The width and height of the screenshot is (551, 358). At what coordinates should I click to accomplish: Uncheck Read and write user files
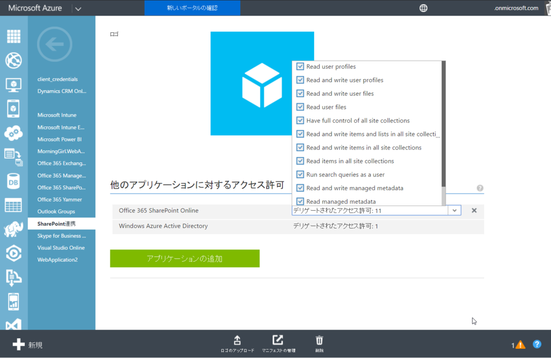pos(300,94)
